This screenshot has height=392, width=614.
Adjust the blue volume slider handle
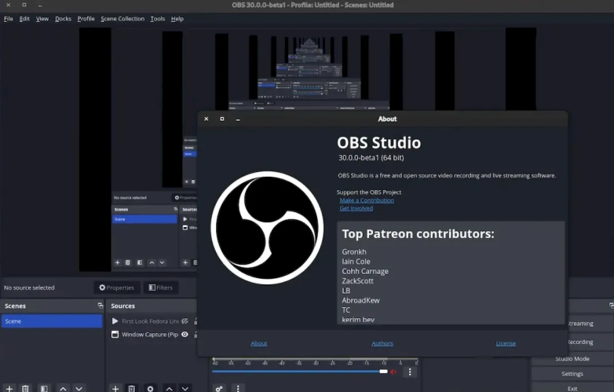pyautogui.click(x=383, y=372)
